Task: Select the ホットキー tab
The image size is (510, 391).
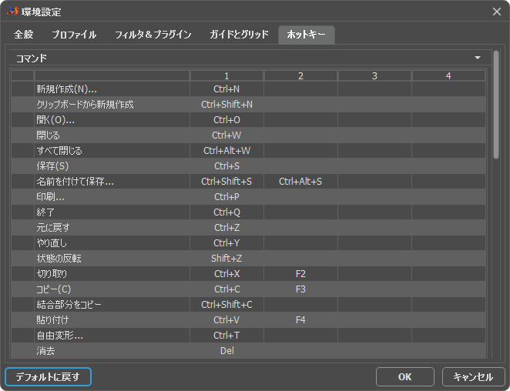Action: click(307, 35)
